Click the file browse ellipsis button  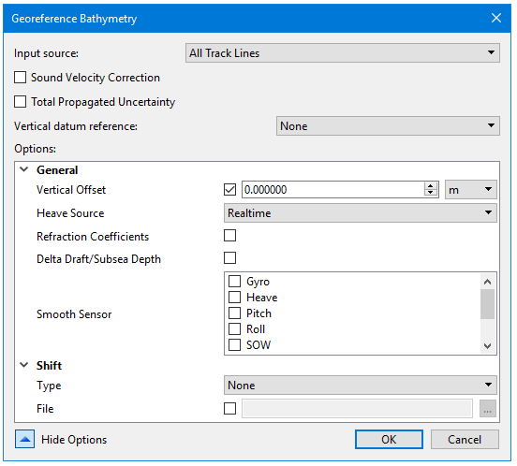point(488,409)
